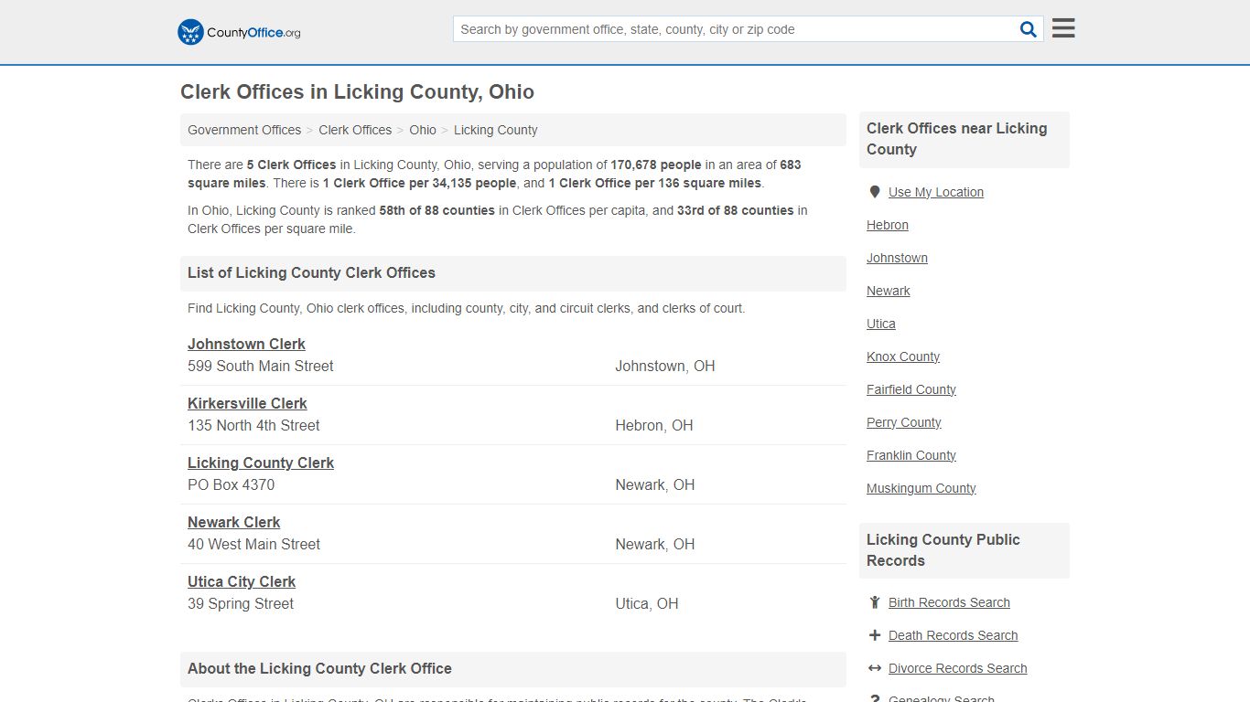Viewport: 1250px width, 702px height.
Task: Open Utica City Clerk listing
Action: pyautogui.click(x=242, y=581)
